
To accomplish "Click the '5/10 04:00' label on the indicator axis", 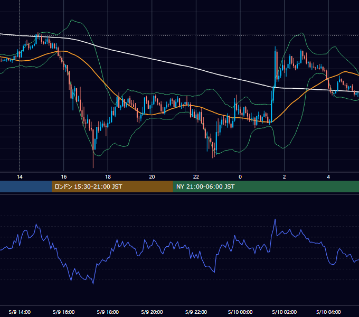I will (x=328, y=312).
